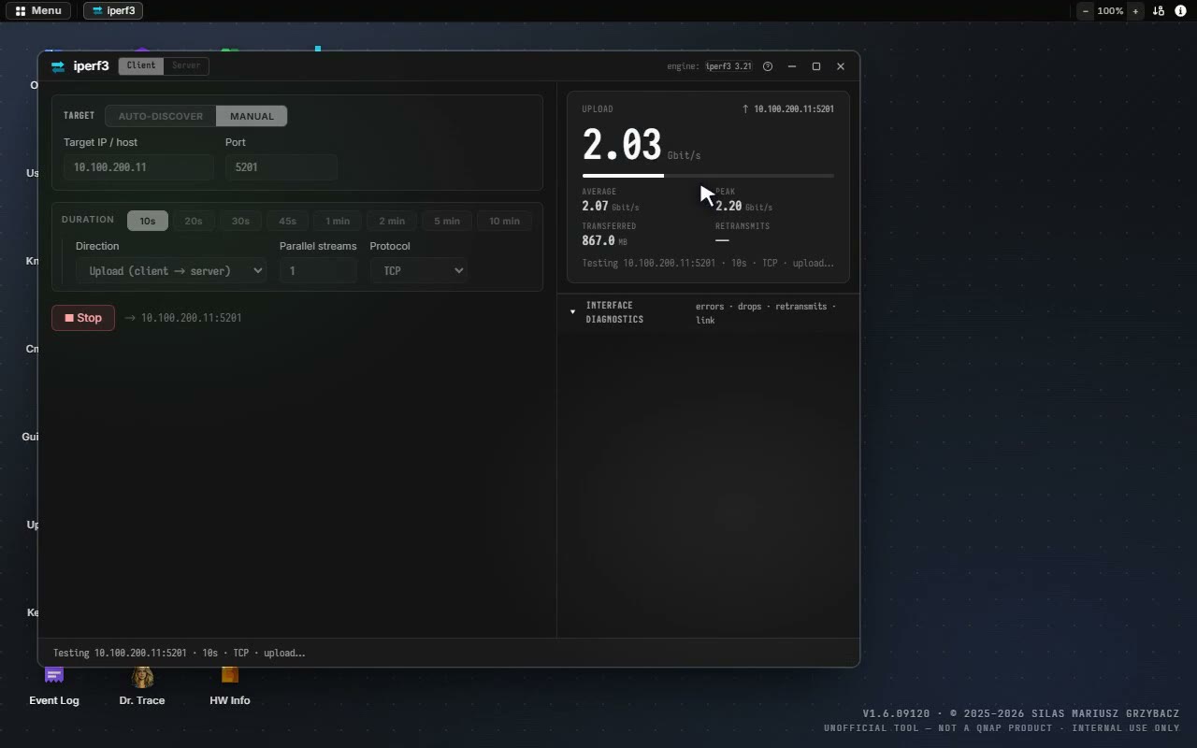Click the engine iperf3 3.21 version badge

coord(728,66)
